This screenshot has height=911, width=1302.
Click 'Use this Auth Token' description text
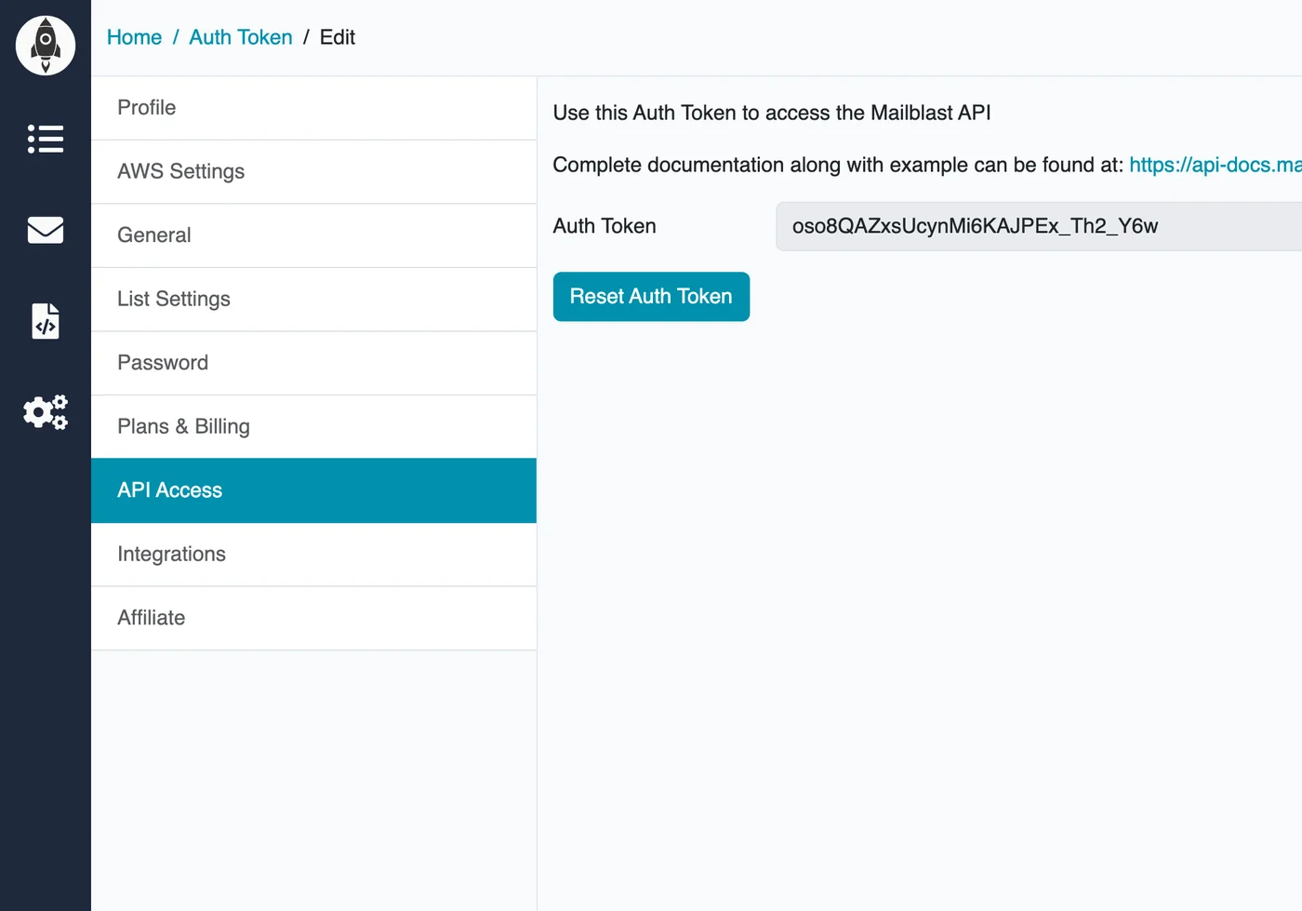click(772, 113)
